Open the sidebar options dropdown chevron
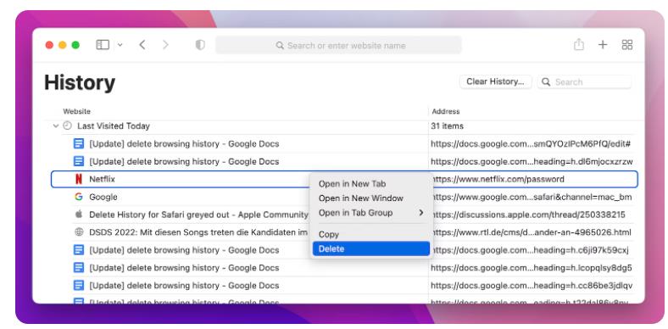Viewport: 668px width, 329px height. 120,45
